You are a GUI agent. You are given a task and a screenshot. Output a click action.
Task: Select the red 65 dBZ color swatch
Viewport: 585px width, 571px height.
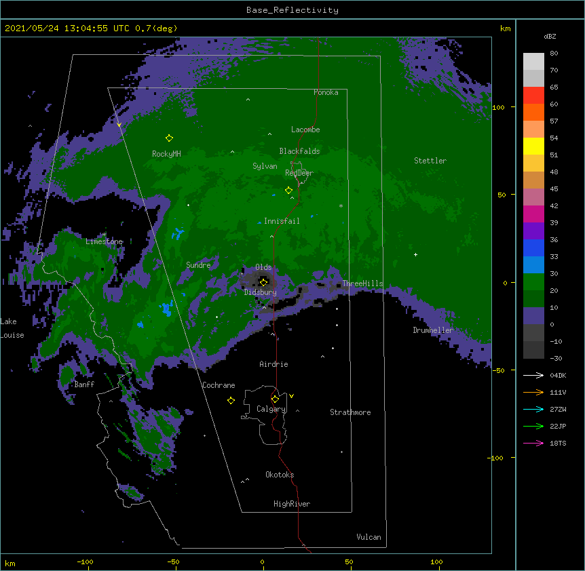click(533, 95)
